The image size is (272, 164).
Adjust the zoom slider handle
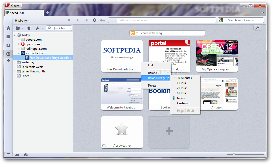[234, 155]
